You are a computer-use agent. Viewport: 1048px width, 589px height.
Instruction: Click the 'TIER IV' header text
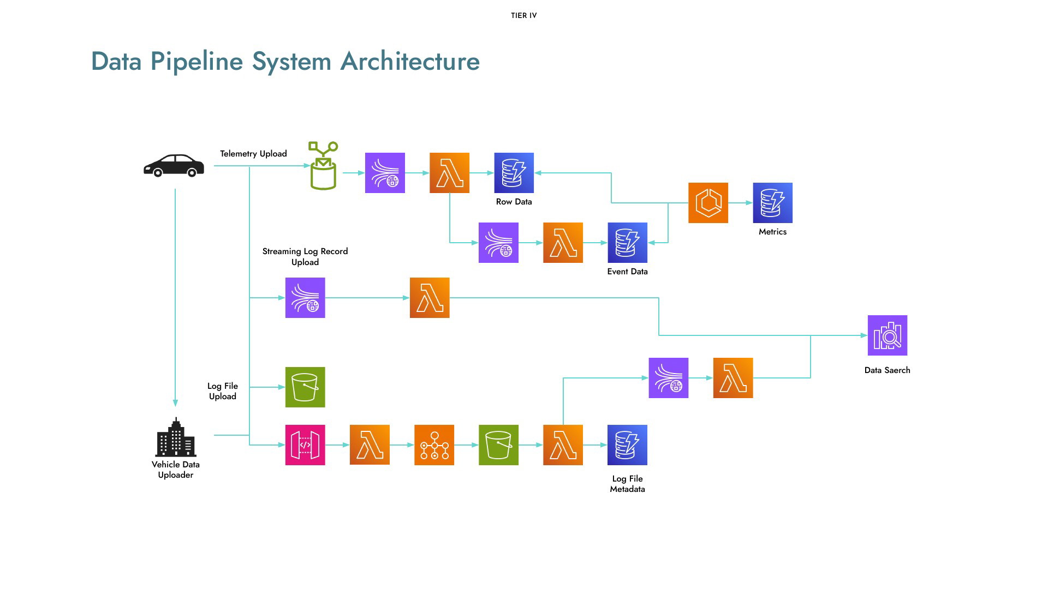point(524,16)
